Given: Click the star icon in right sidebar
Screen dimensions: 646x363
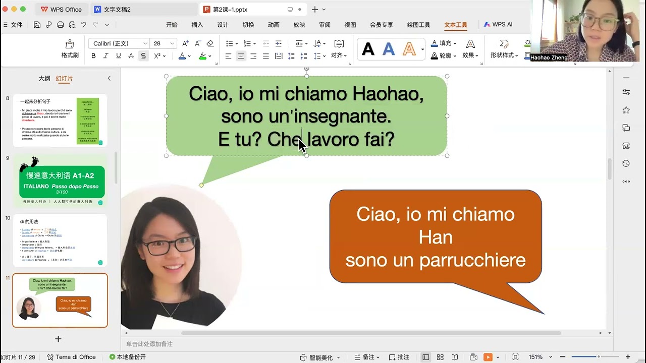Looking at the screenshot, I should point(626,110).
